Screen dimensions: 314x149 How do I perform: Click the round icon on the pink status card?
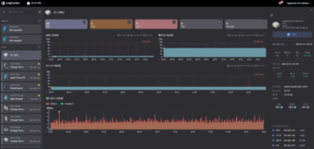(x=174, y=22)
